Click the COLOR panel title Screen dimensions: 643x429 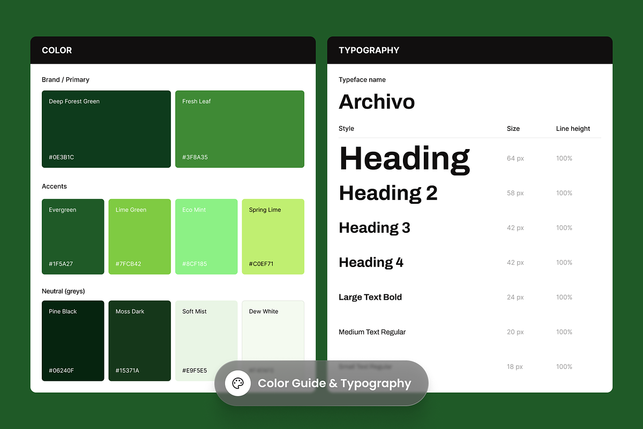point(57,50)
